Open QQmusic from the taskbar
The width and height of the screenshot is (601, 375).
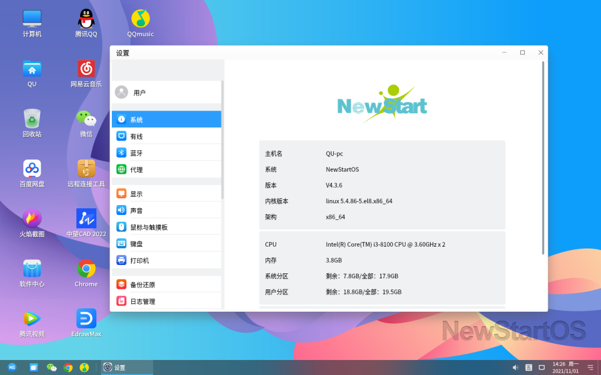pos(85,367)
